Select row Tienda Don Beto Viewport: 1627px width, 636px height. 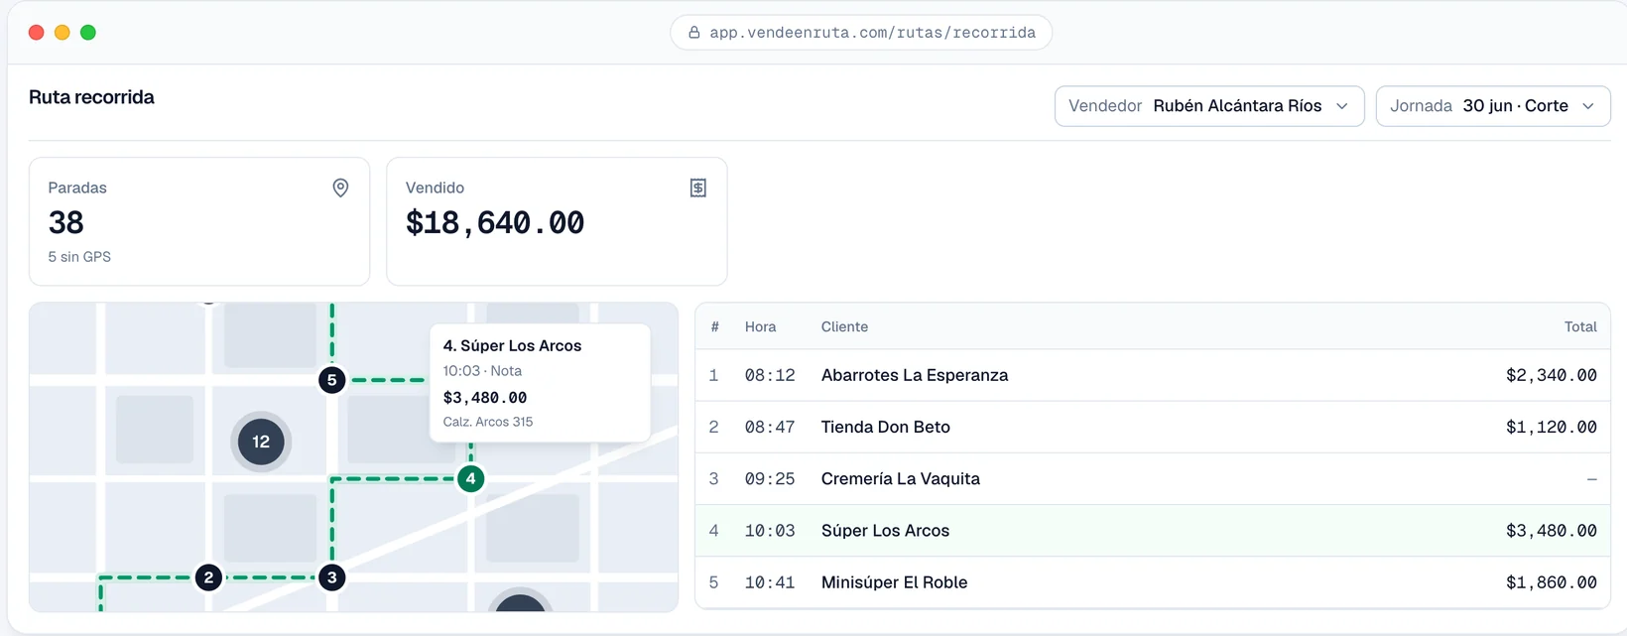point(1153,427)
